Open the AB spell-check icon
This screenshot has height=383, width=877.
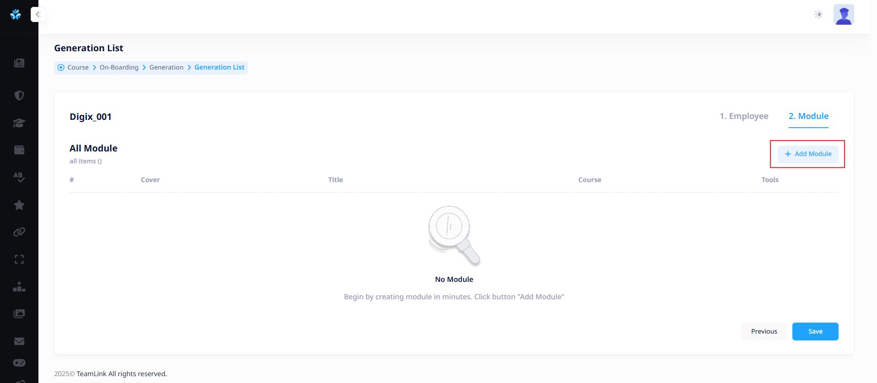pyautogui.click(x=19, y=177)
